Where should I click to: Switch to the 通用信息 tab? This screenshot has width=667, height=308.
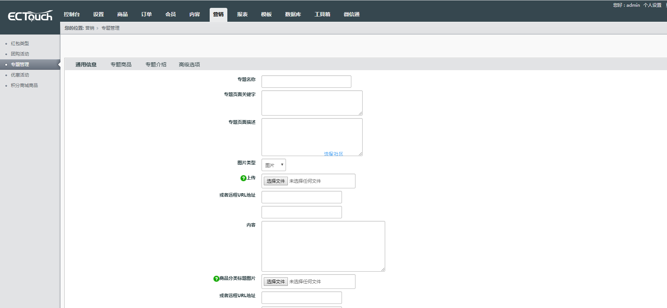click(86, 65)
